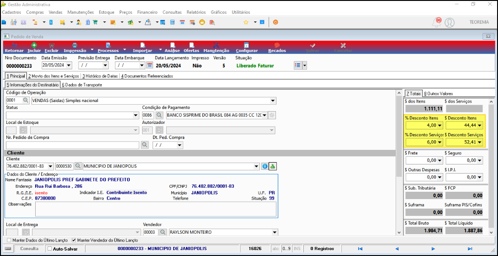This screenshot has width=498, height=256.
Task: Click the calendar icon beside Data Embarque
Action: point(149,65)
